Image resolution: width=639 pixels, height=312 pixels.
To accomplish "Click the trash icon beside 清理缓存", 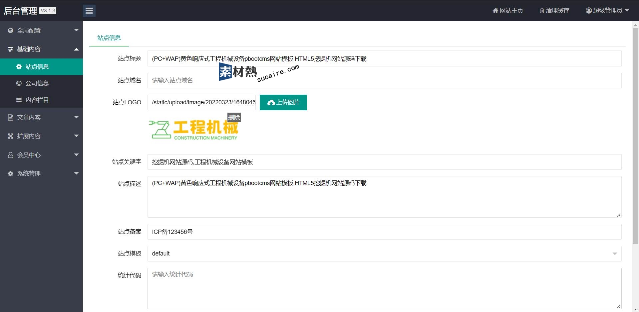I will [x=542, y=11].
